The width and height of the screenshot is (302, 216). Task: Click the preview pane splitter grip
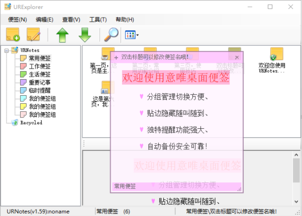tap(84, 144)
